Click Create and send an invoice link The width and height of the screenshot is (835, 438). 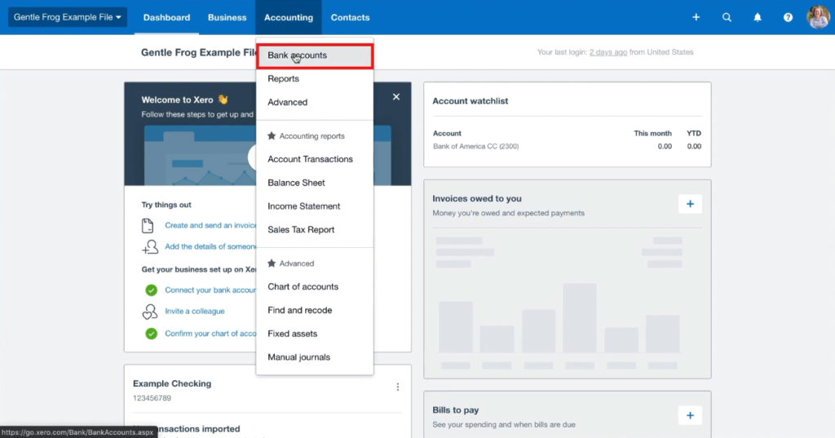210,225
